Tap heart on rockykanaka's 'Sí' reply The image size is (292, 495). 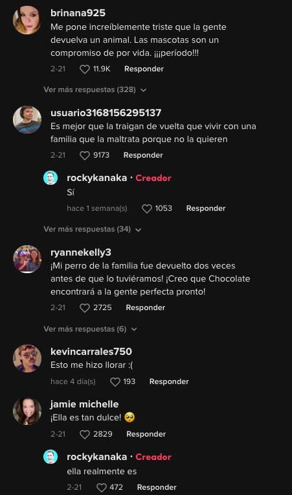[x=147, y=209]
